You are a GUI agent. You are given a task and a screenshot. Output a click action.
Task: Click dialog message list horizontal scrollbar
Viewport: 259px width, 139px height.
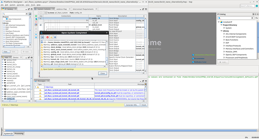tap(73, 66)
